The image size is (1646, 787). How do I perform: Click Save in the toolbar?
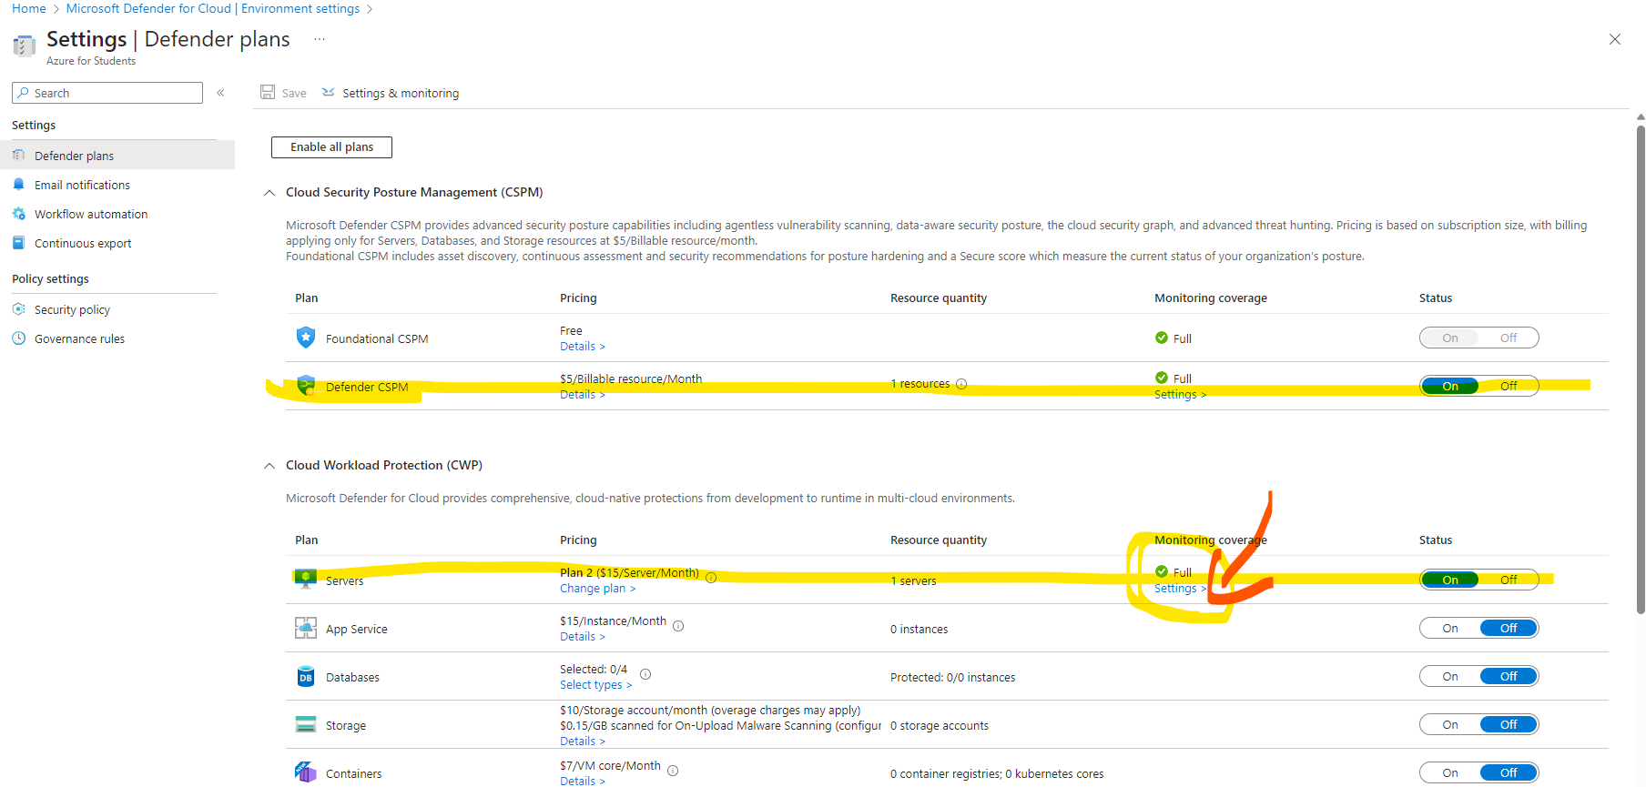coord(283,93)
